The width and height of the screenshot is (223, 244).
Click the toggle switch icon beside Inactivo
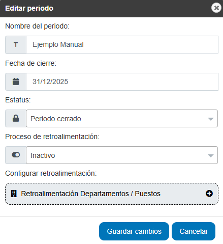tap(16, 155)
